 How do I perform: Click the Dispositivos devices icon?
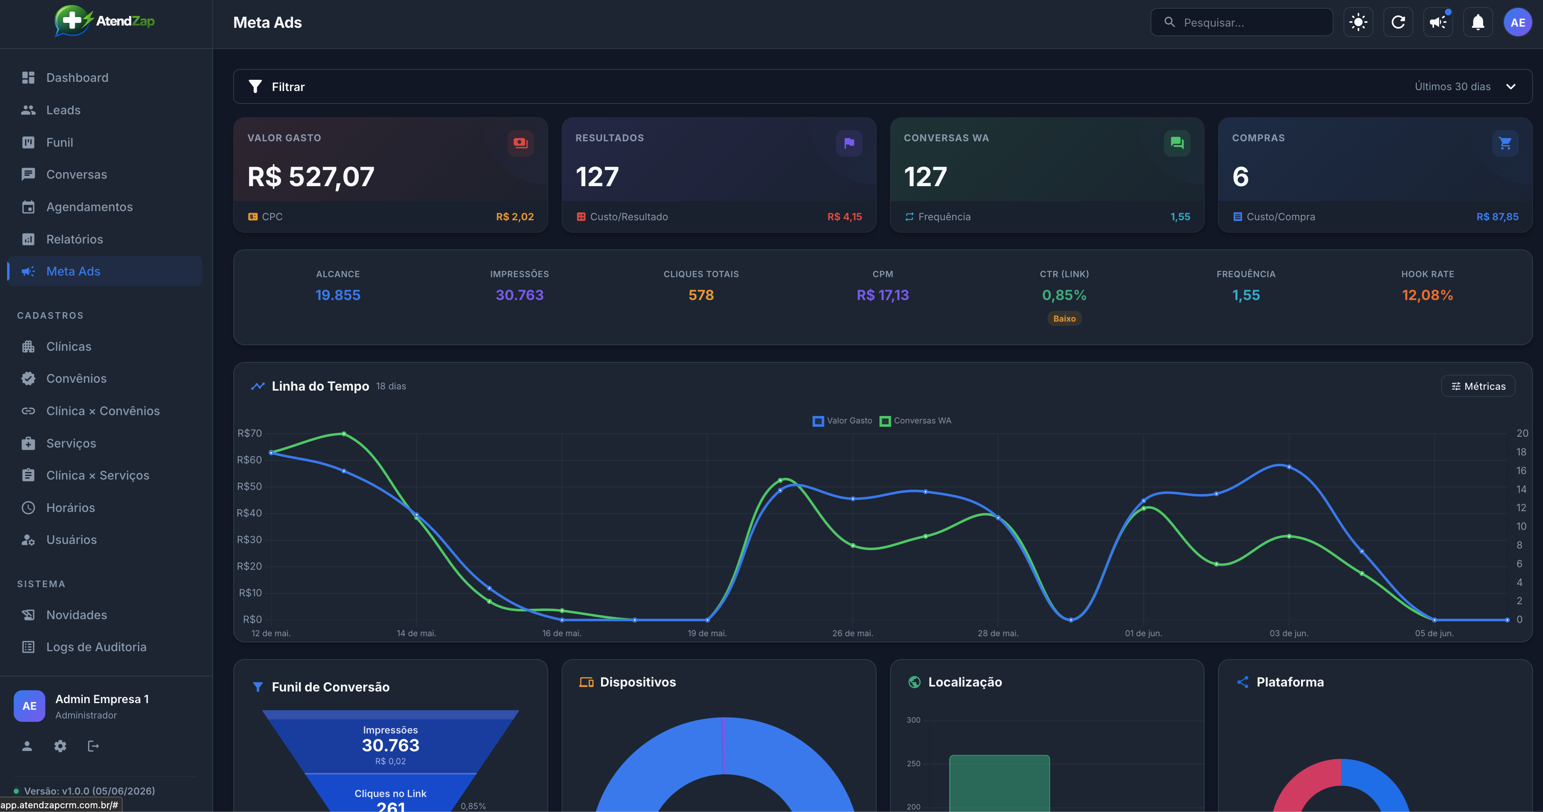coord(587,682)
